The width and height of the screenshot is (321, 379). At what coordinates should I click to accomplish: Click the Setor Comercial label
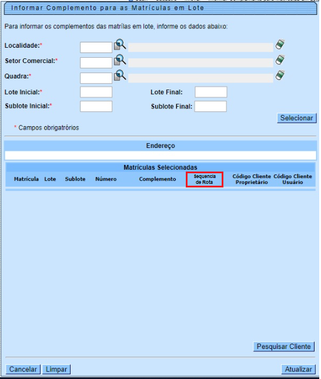click(31, 61)
